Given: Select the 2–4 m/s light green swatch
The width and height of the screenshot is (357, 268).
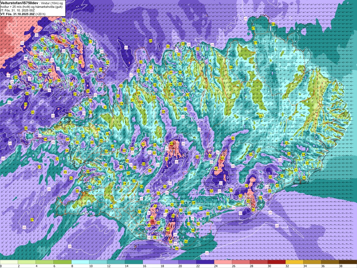Looking at the screenshot, I should [x=27, y=262].
